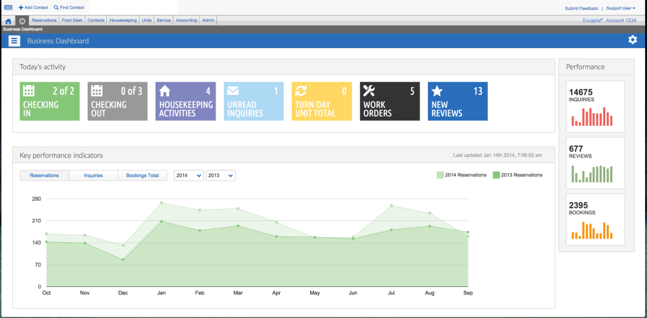647x318 pixels.
Task: Open the 2014 year dropdown
Action: coord(189,175)
